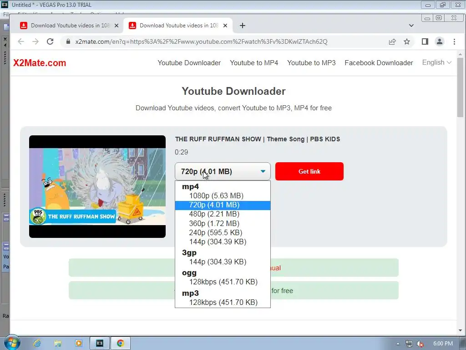Click the browser forward arrow
The image size is (466, 350).
(35, 41)
